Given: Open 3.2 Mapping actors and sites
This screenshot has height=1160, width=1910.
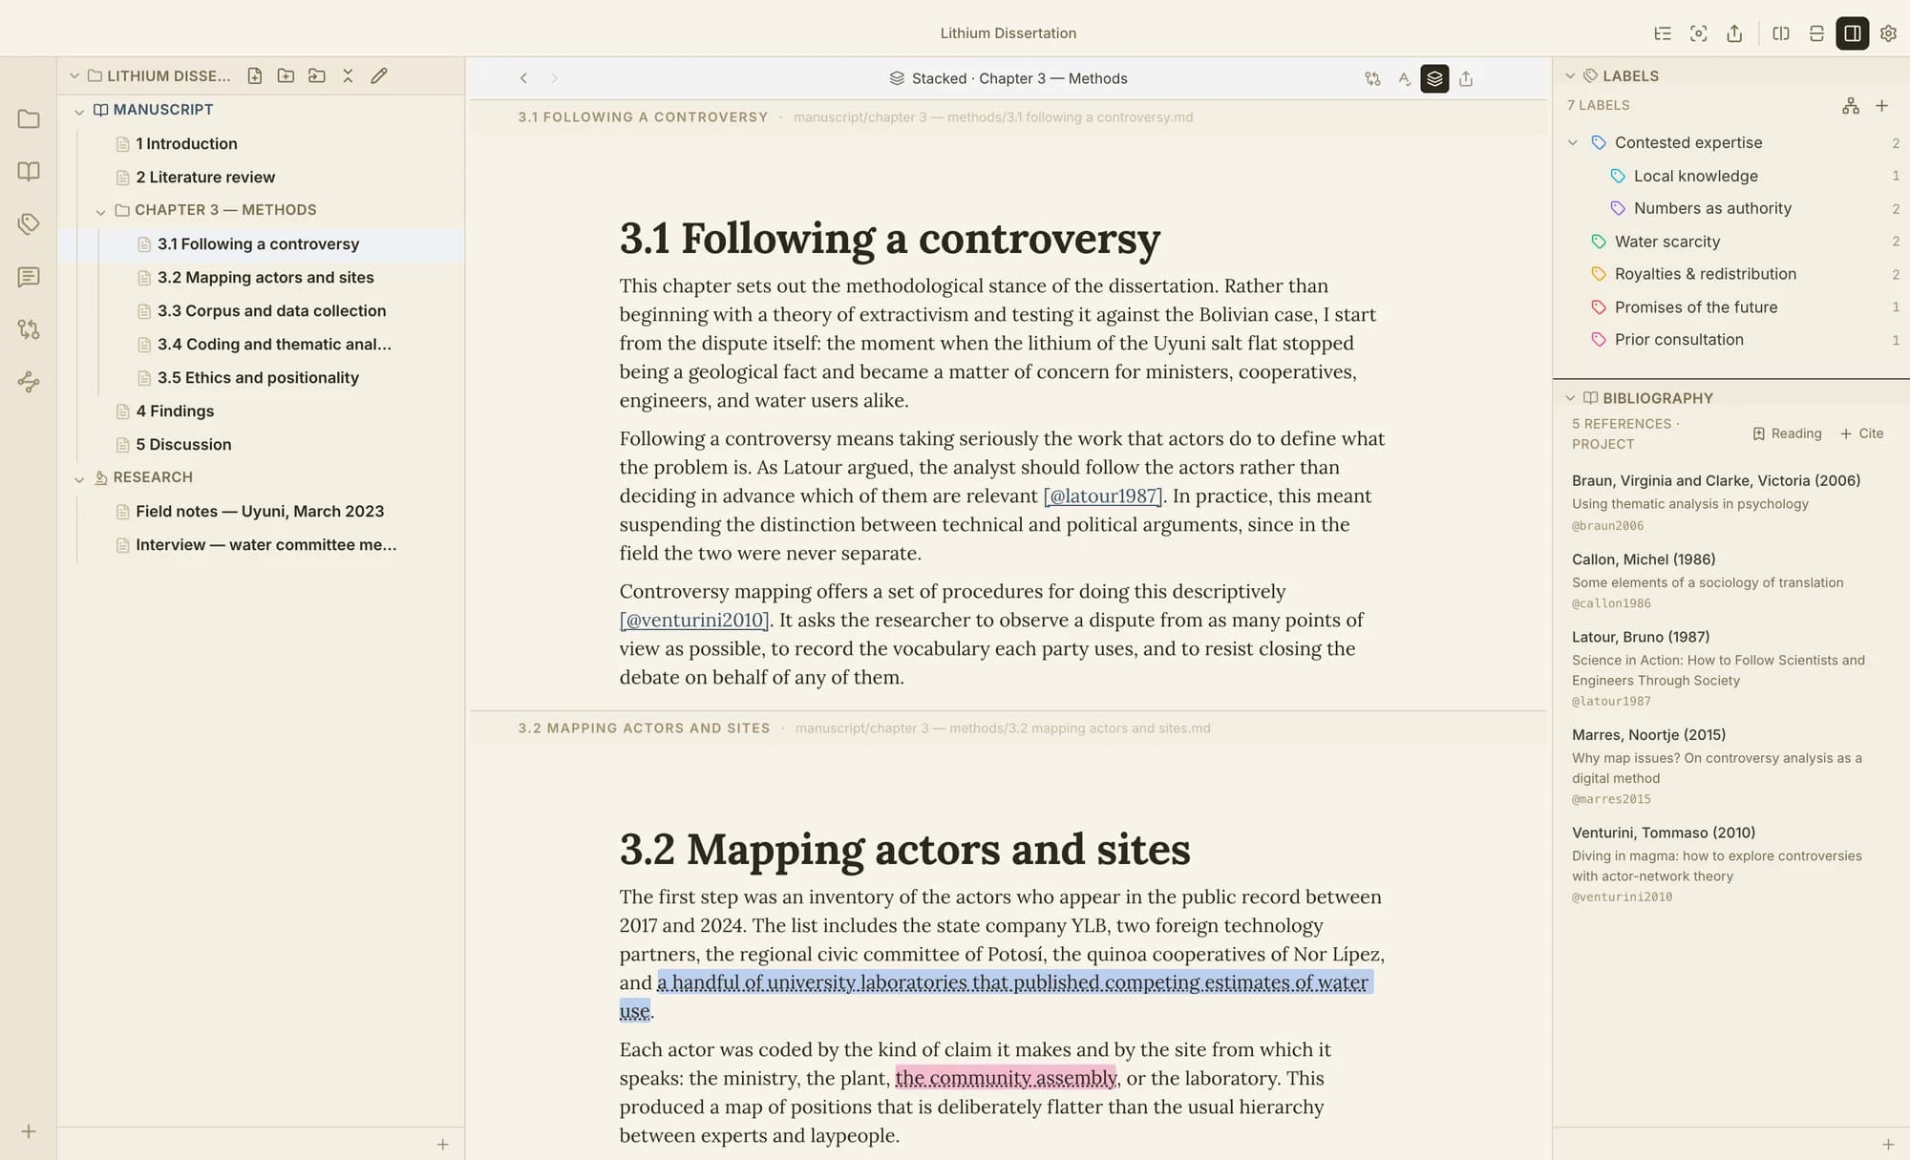Looking at the screenshot, I should pyautogui.click(x=261, y=278).
